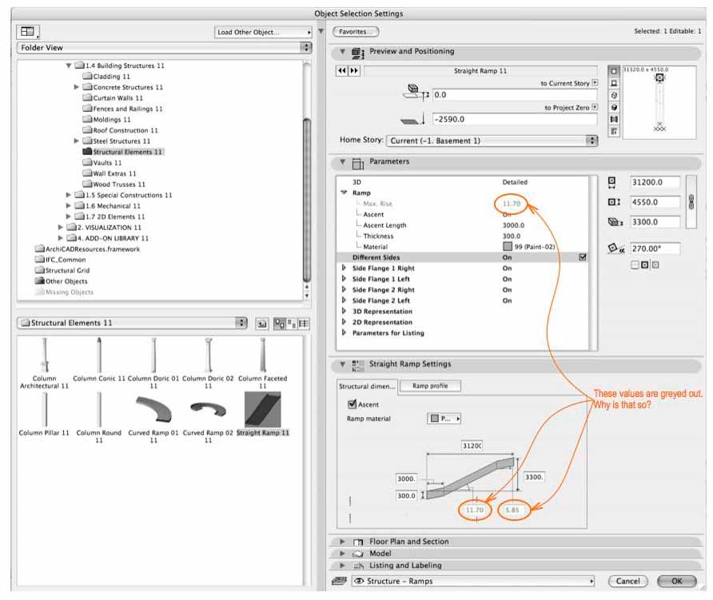
Task: Click the Ramp material swatch dropdown
Action: point(444,418)
